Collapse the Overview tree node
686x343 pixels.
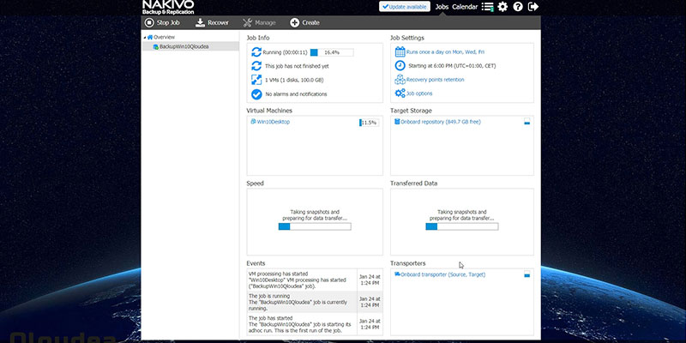[x=145, y=38]
